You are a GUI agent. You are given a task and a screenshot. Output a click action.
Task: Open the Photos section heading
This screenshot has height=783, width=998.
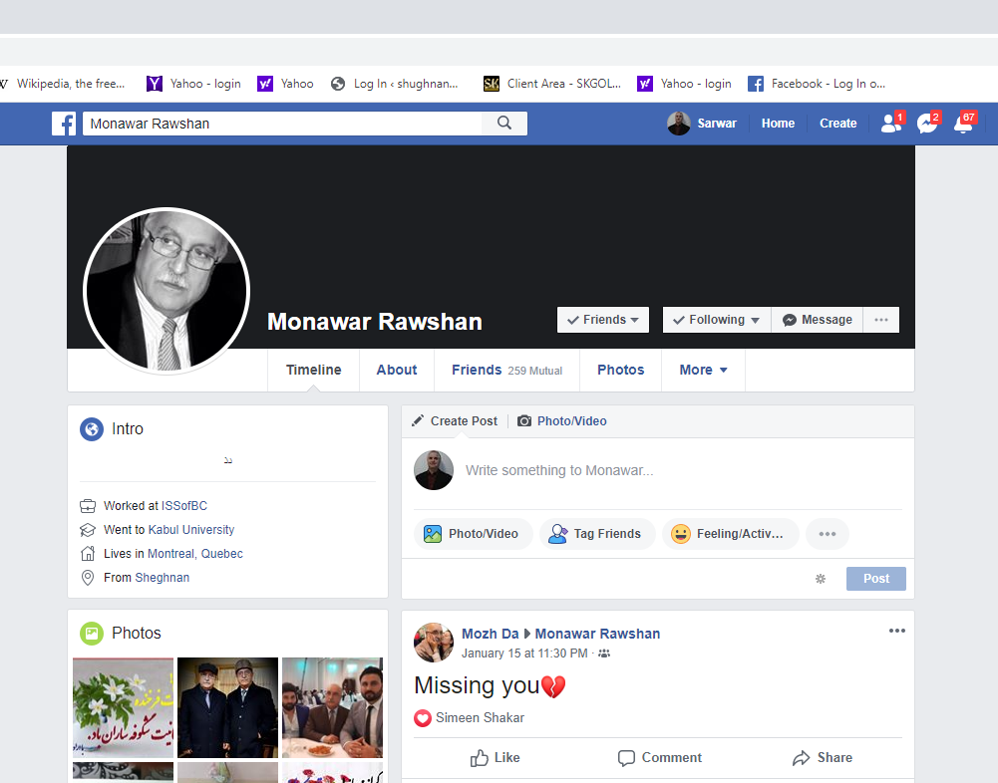(x=137, y=634)
